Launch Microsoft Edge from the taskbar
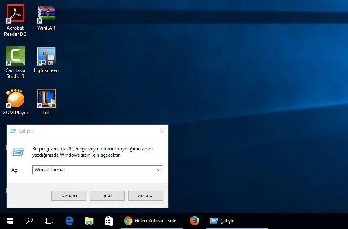Image resolution: width=348 pixels, height=229 pixels. (x=69, y=221)
